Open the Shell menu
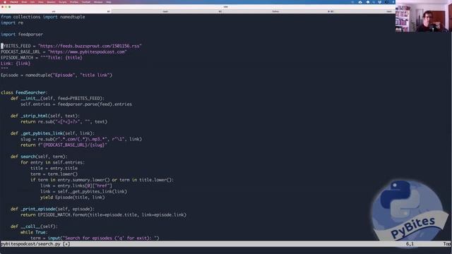Viewport: 452px width, 254px height. pos(24,2)
